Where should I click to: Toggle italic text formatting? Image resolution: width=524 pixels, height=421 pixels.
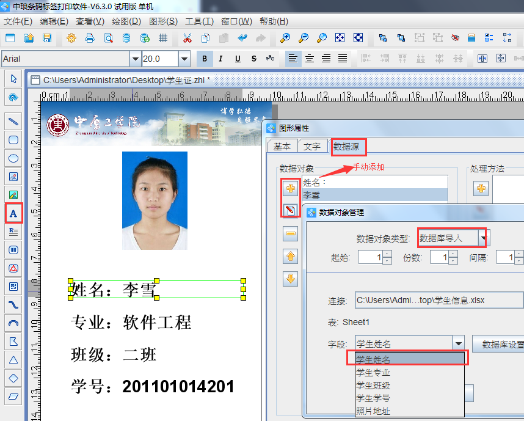(220, 59)
